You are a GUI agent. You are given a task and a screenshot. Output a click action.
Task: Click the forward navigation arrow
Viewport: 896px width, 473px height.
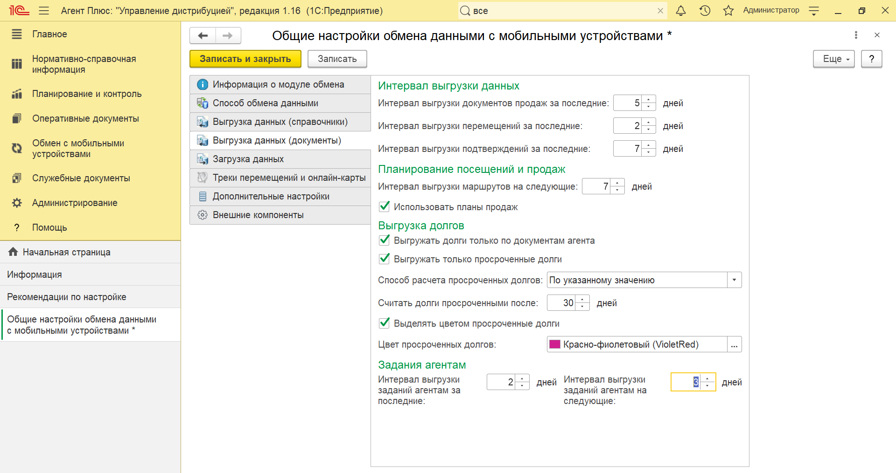point(228,35)
